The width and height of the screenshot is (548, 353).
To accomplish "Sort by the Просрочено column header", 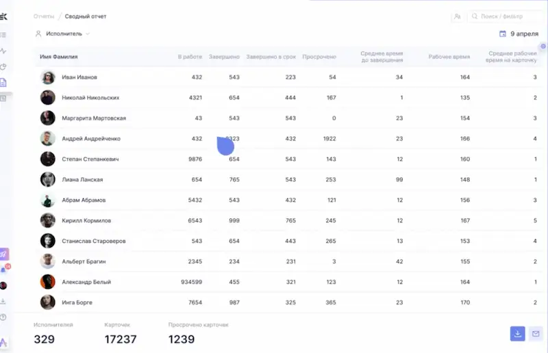I will (319, 57).
